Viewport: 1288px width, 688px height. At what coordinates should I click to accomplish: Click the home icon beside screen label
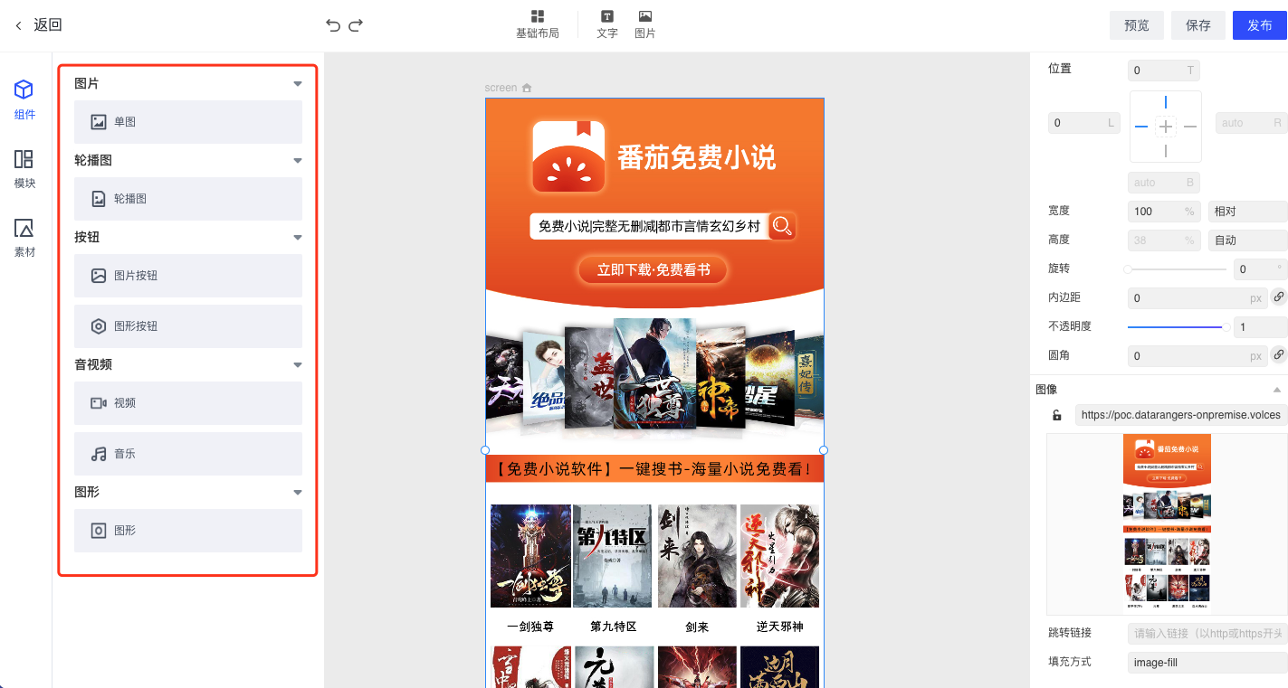pyautogui.click(x=527, y=88)
